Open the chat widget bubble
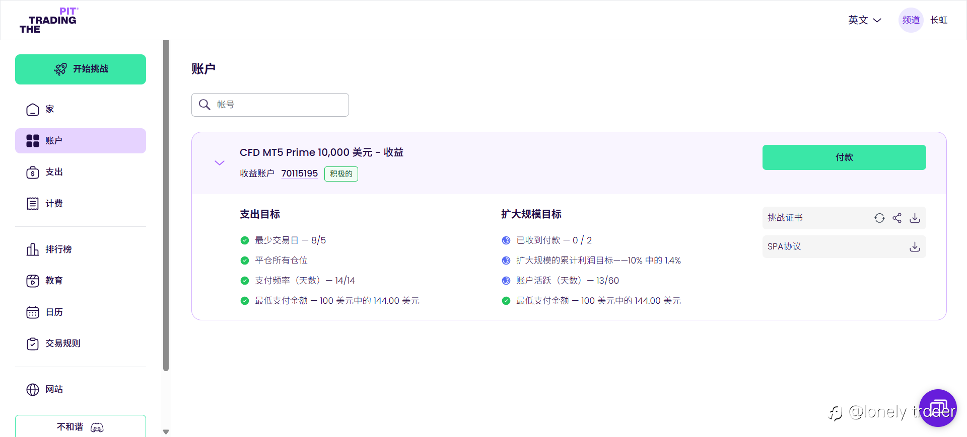This screenshot has width=967, height=437. [938, 408]
